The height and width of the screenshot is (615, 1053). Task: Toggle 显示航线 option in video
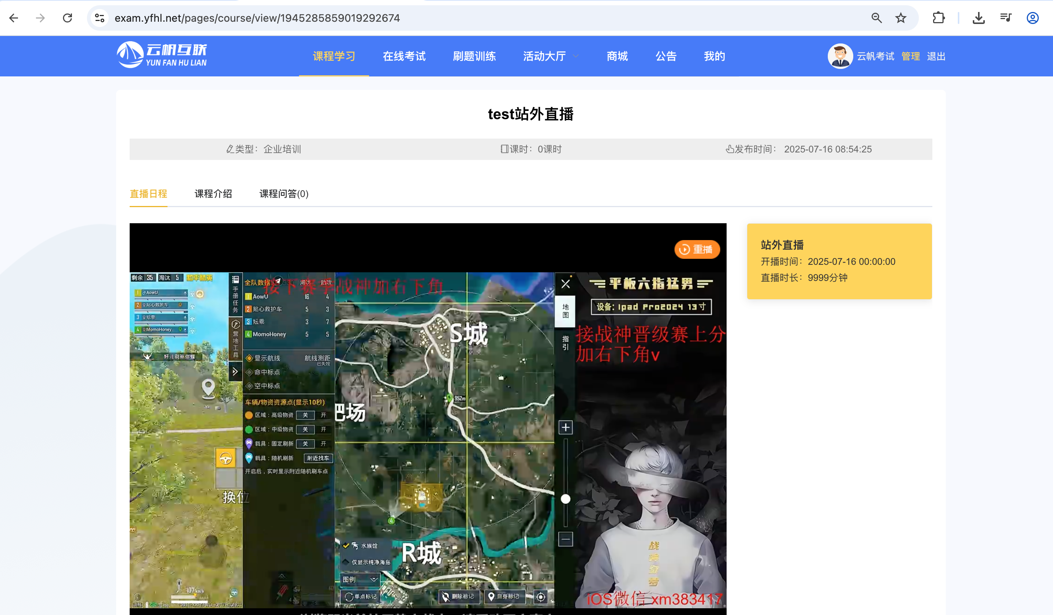[x=263, y=358]
